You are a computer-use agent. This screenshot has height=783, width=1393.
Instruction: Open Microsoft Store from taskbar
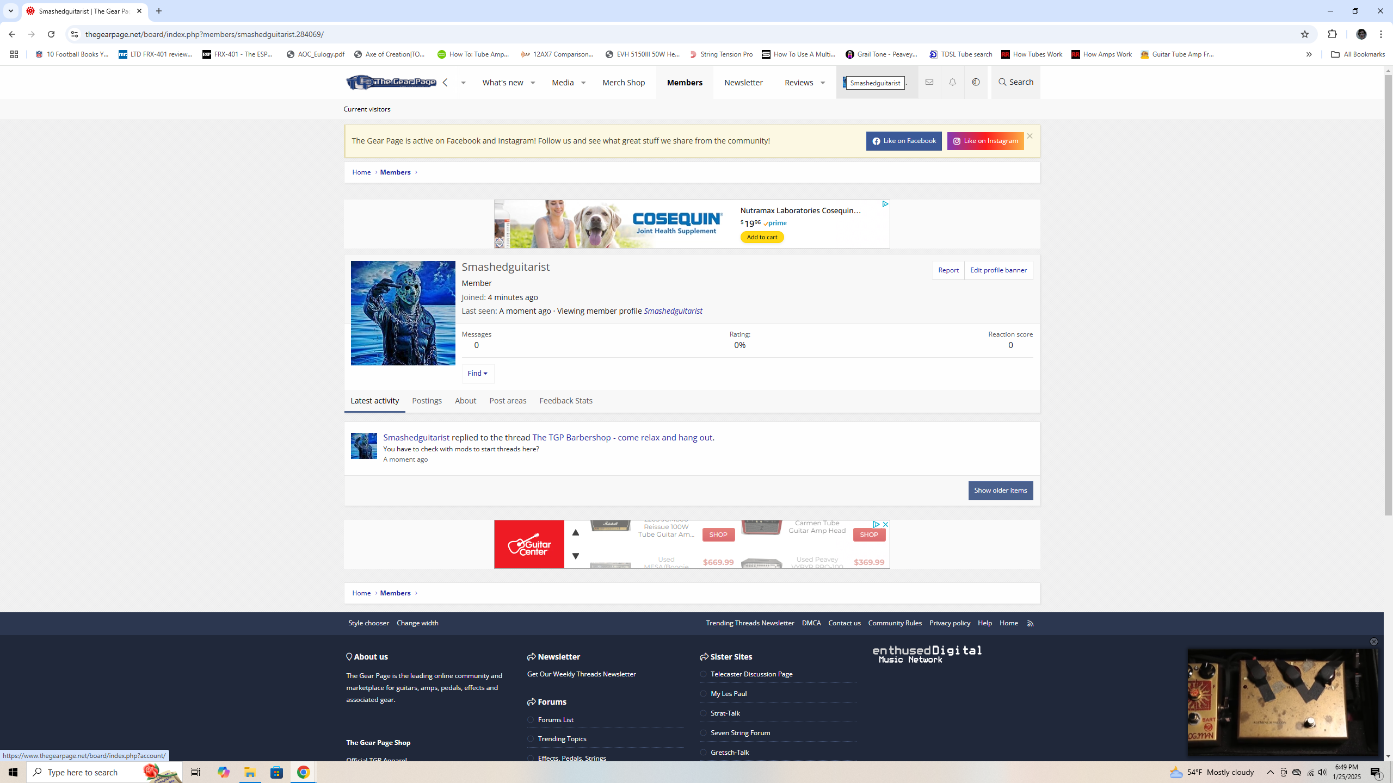(x=276, y=772)
